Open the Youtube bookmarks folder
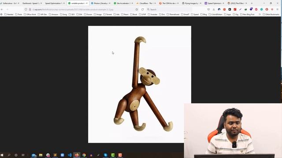 [x=152, y=14]
